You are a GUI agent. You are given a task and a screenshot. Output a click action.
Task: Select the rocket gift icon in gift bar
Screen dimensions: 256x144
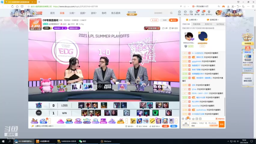[140, 121]
